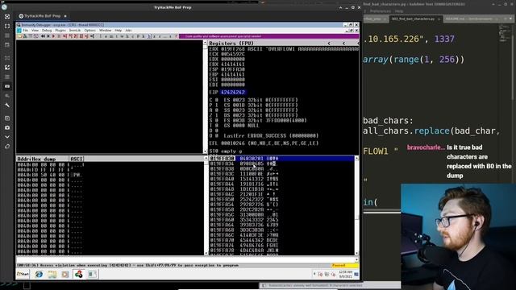Select stack row 019FFA60 showing 2345
Viewport: 516px width, 290px height.
coord(281,220)
